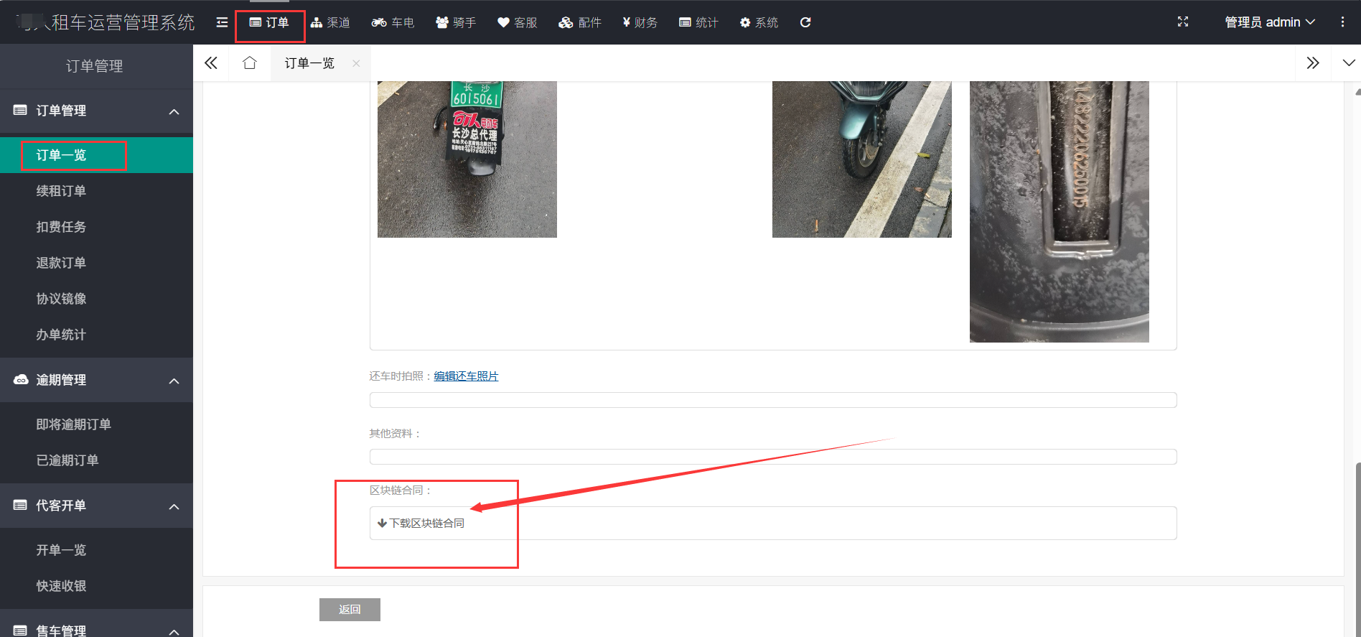Go to home tab icon
Image resolution: width=1361 pixels, height=637 pixels.
(x=250, y=63)
